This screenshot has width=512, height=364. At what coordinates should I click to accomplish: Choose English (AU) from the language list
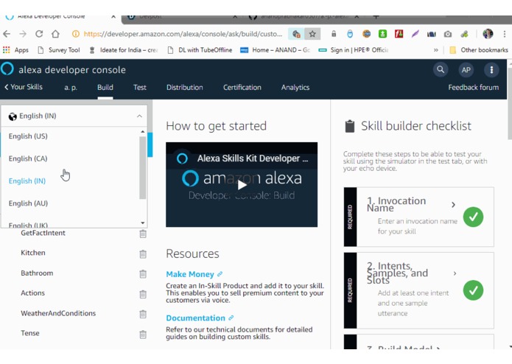(x=29, y=203)
